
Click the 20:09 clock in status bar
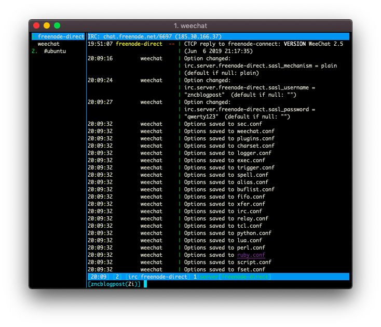point(99,277)
